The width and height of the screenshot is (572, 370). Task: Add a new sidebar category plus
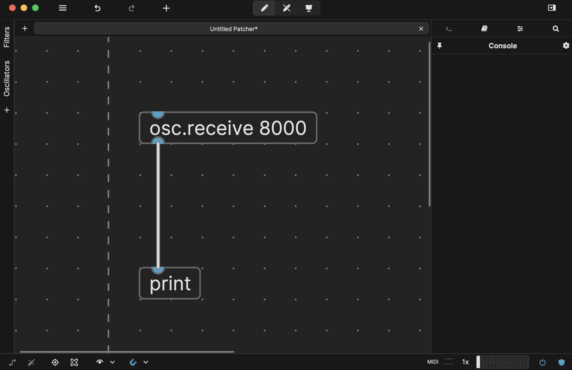click(7, 110)
